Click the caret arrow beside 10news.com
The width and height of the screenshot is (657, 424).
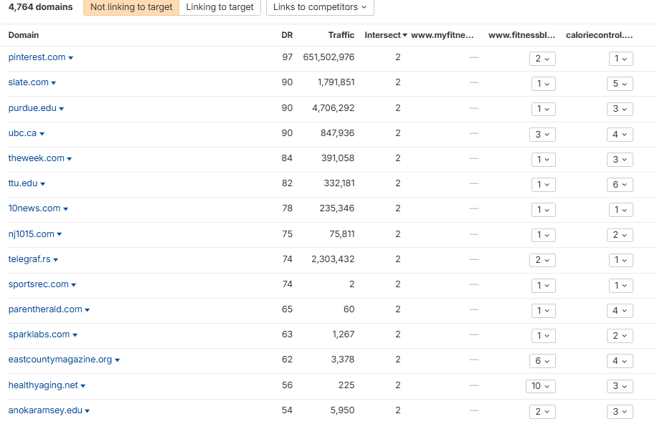tap(66, 209)
